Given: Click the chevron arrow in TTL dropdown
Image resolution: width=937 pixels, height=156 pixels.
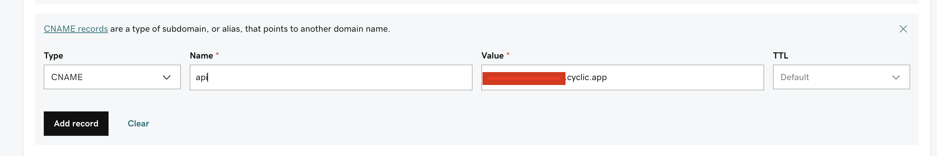Looking at the screenshot, I should [896, 77].
